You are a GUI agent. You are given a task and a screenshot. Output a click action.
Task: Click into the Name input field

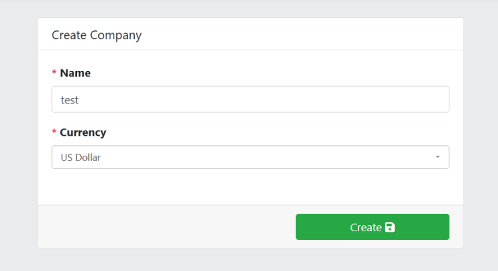pyautogui.click(x=250, y=99)
